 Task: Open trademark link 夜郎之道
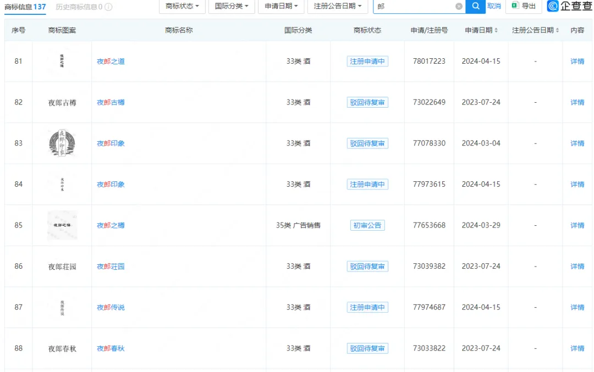(111, 62)
